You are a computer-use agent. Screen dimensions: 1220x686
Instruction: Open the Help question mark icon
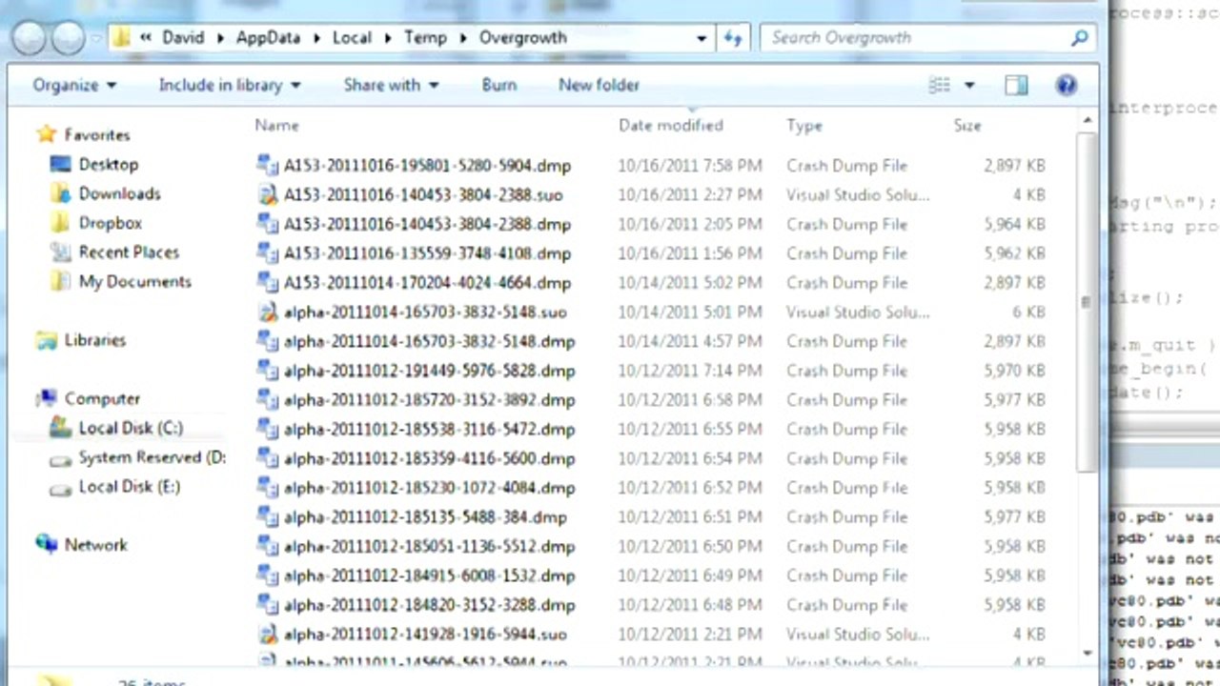[1066, 86]
